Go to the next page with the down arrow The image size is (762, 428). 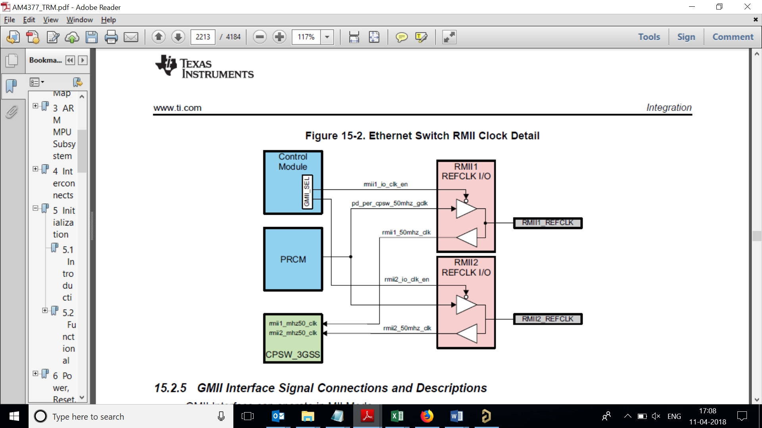point(178,37)
